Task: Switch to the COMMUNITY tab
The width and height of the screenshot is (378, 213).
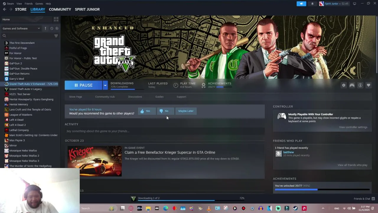Action: pos(60,9)
